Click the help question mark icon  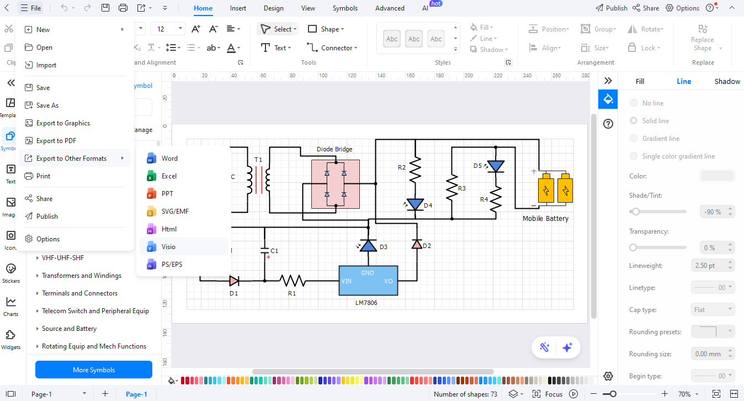coord(608,124)
